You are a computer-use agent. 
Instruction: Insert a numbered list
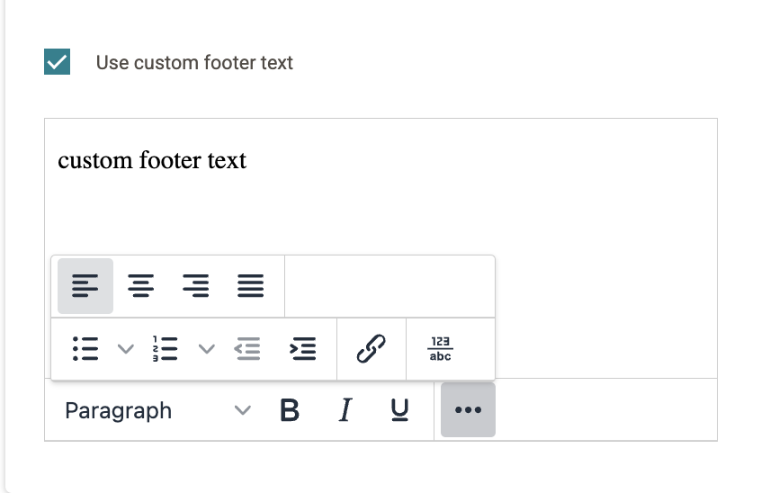tap(166, 349)
